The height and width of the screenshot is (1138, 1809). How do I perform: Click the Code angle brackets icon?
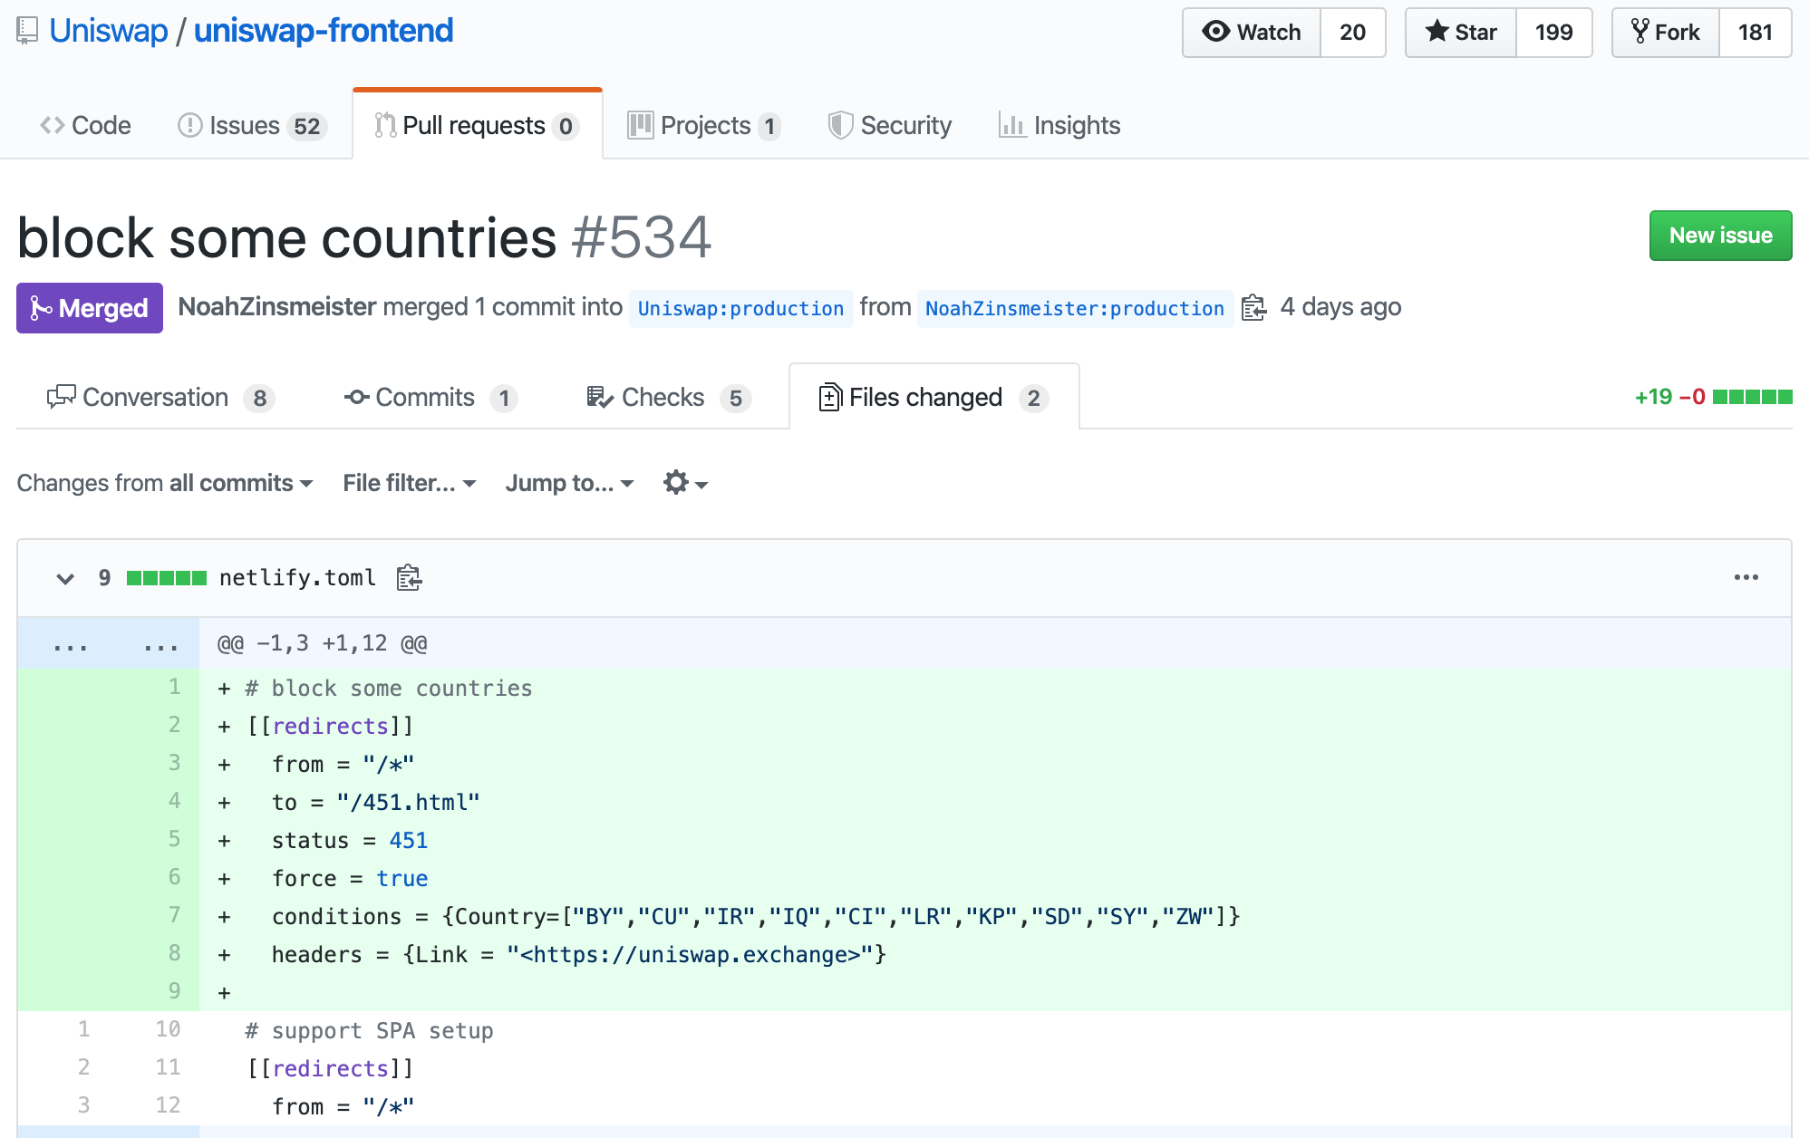53,125
